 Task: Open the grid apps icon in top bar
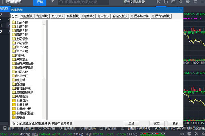[x=180, y=2]
